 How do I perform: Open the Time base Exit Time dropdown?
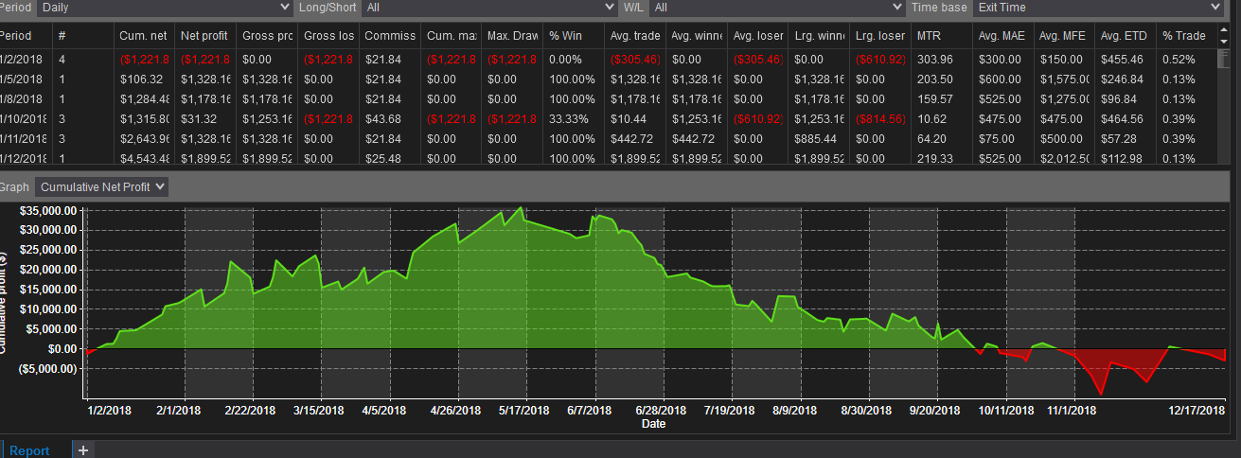coord(1098,8)
